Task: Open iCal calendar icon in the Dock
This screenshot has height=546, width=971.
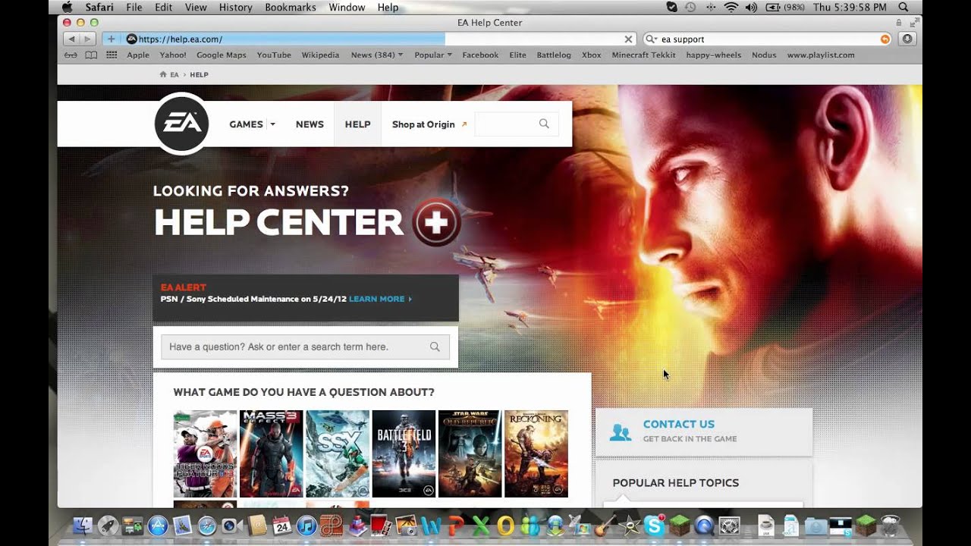Action: [x=281, y=526]
